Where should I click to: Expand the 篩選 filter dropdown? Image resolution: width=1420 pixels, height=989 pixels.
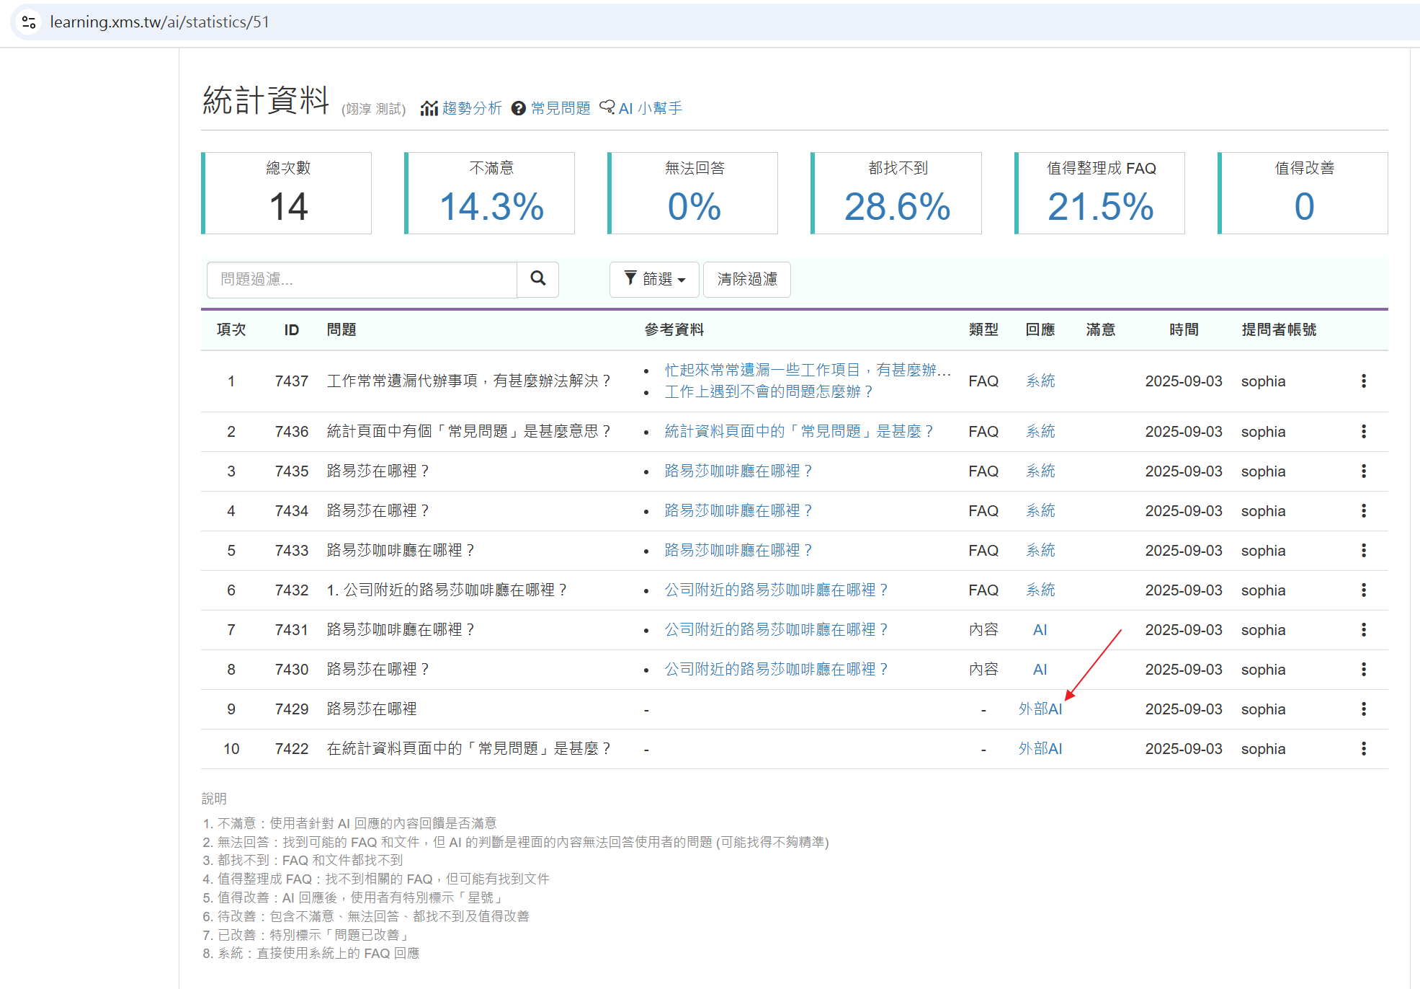[x=654, y=279]
